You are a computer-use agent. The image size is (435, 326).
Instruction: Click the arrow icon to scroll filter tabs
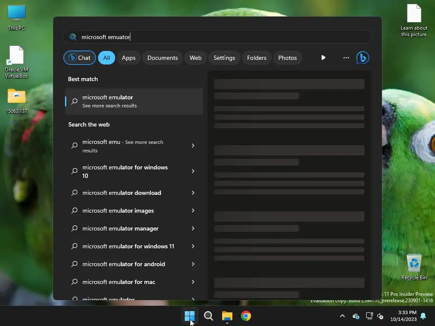click(x=323, y=58)
